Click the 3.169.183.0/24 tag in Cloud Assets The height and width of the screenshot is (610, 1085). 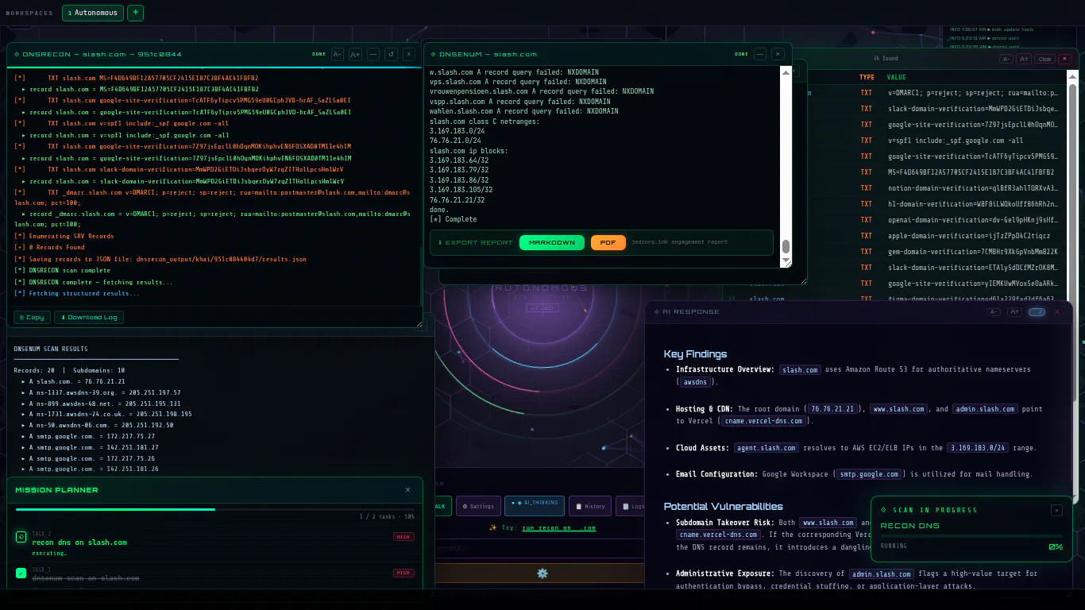coord(977,448)
